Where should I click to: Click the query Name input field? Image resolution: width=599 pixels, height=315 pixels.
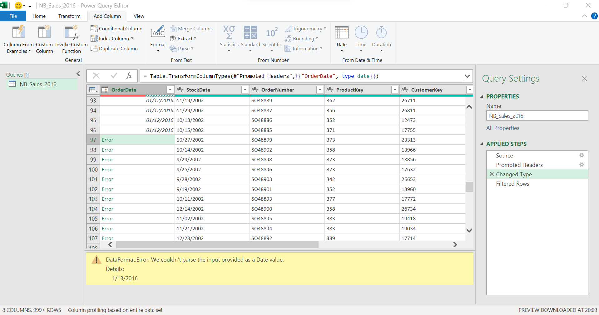pos(537,116)
